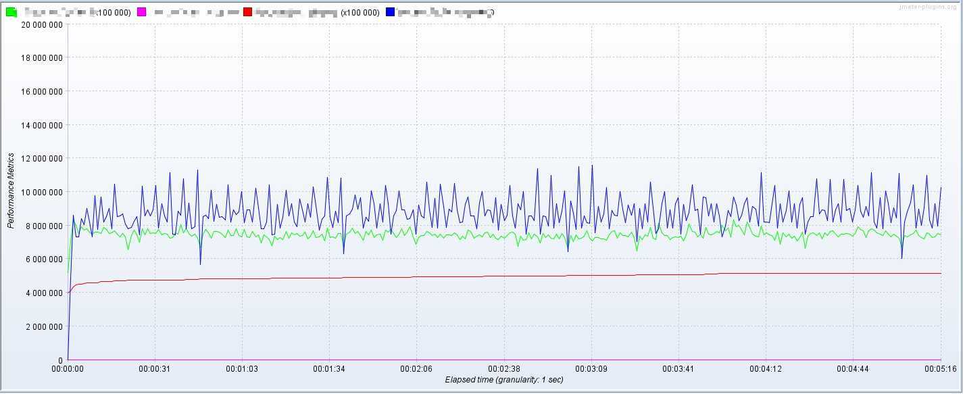Click the '10 000 000' y-axis label

[43, 192]
